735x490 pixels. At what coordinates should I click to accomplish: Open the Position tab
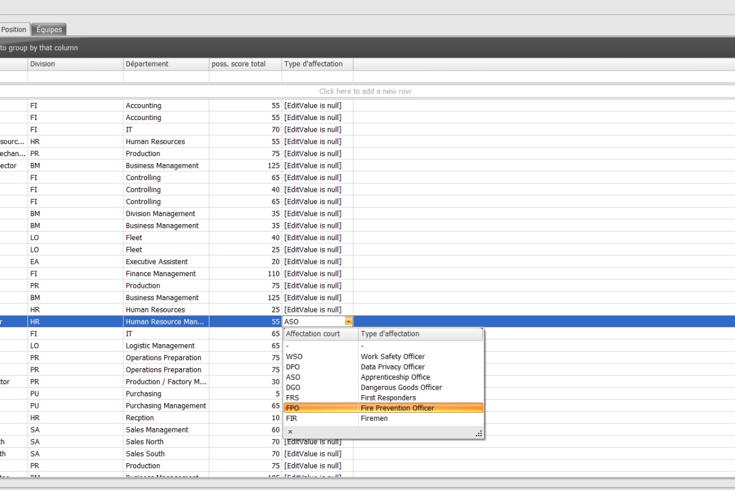pyautogui.click(x=14, y=29)
